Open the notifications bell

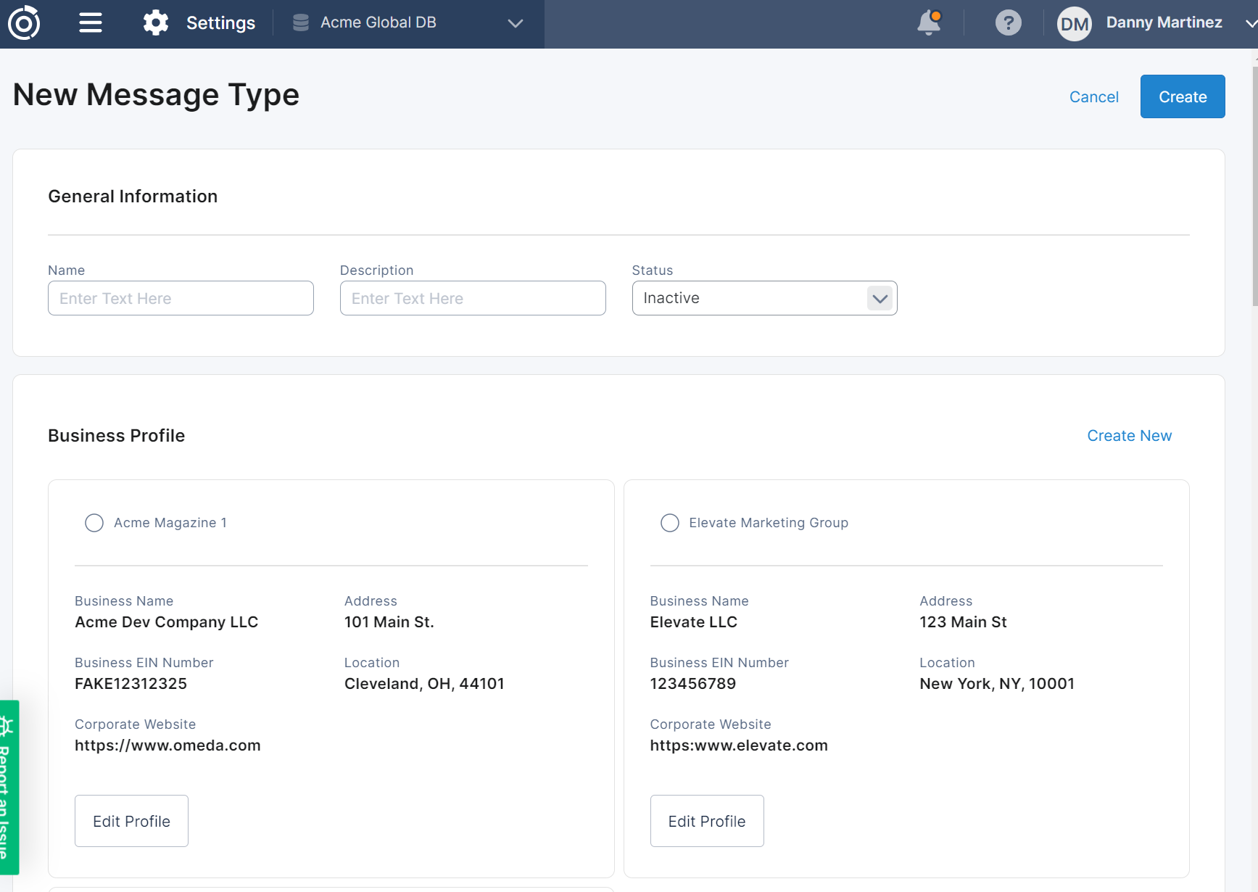pyautogui.click(x=929, y=23)
